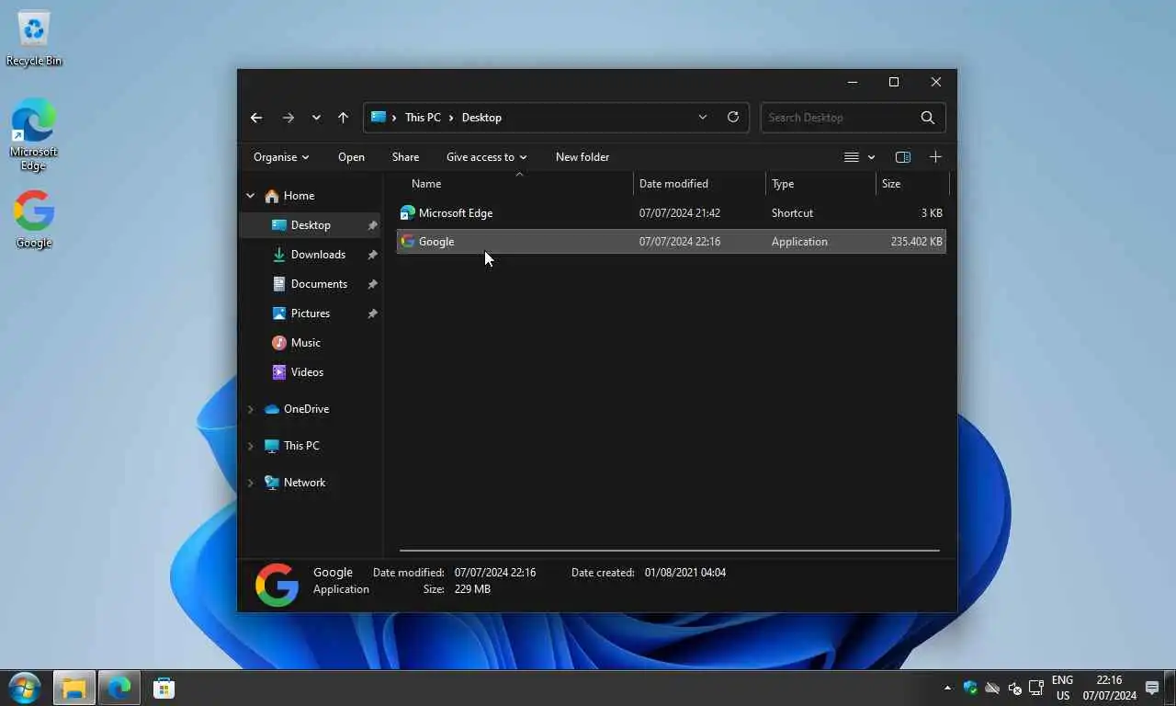Select OneDrive in navigation pane

tap(306, 409)
